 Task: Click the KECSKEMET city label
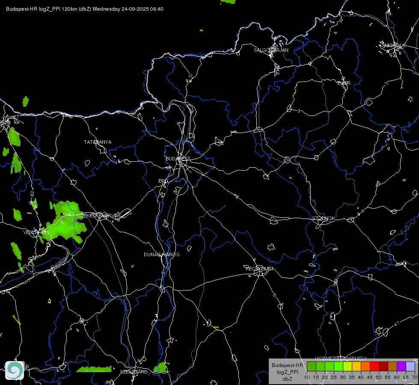(x=260, y=269)
